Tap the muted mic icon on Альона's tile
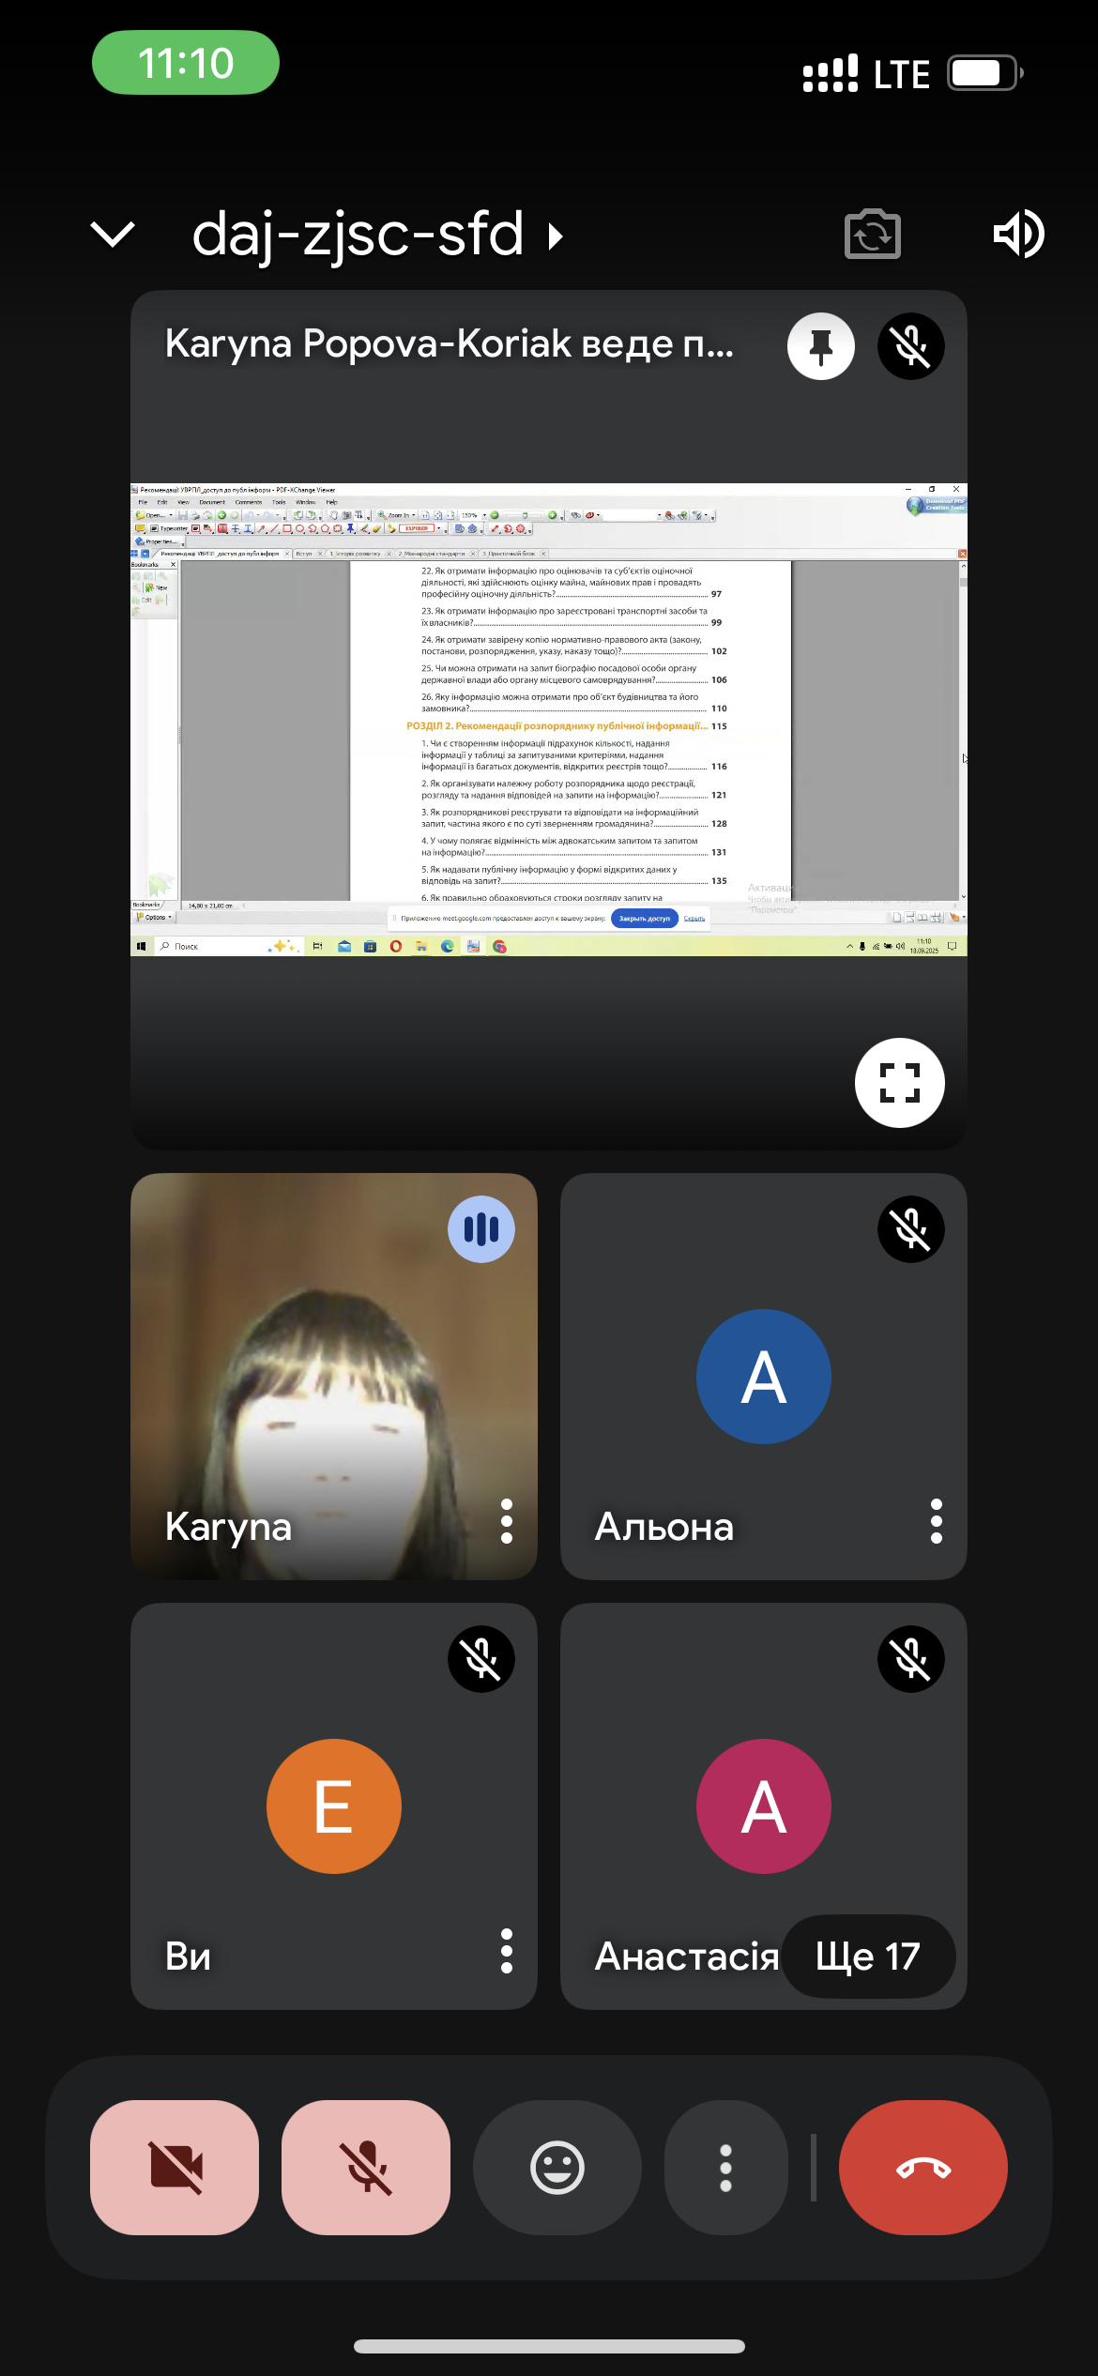The height and width of the screenshot is (2376, 1098). coord(910,1229)
